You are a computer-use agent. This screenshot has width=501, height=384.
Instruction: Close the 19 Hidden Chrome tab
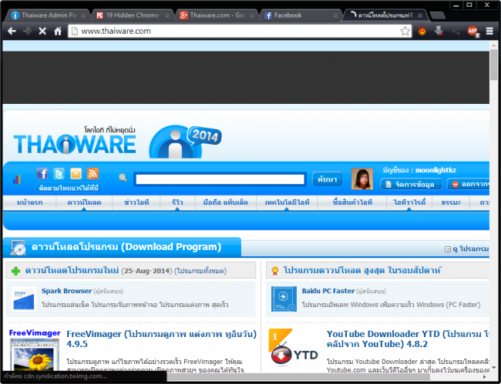(x=167, y=15)
